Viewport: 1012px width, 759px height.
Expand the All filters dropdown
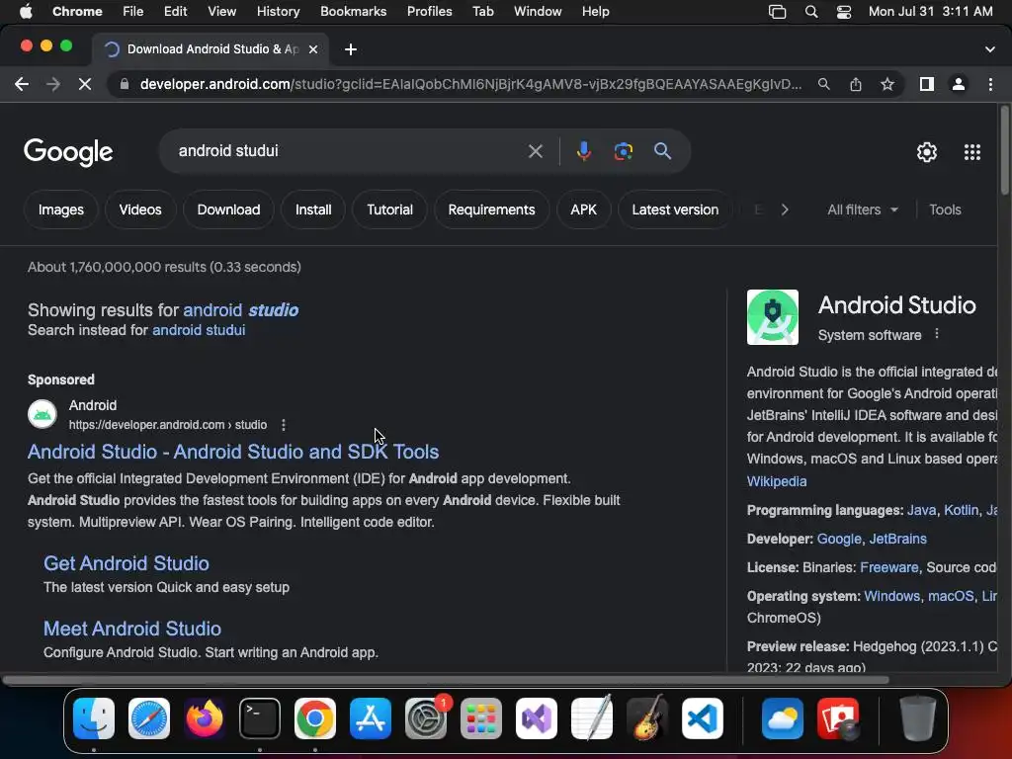863,210
